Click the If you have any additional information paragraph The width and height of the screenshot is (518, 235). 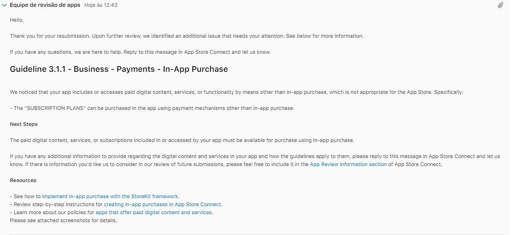pyautogui.click(x=255, y=156)
